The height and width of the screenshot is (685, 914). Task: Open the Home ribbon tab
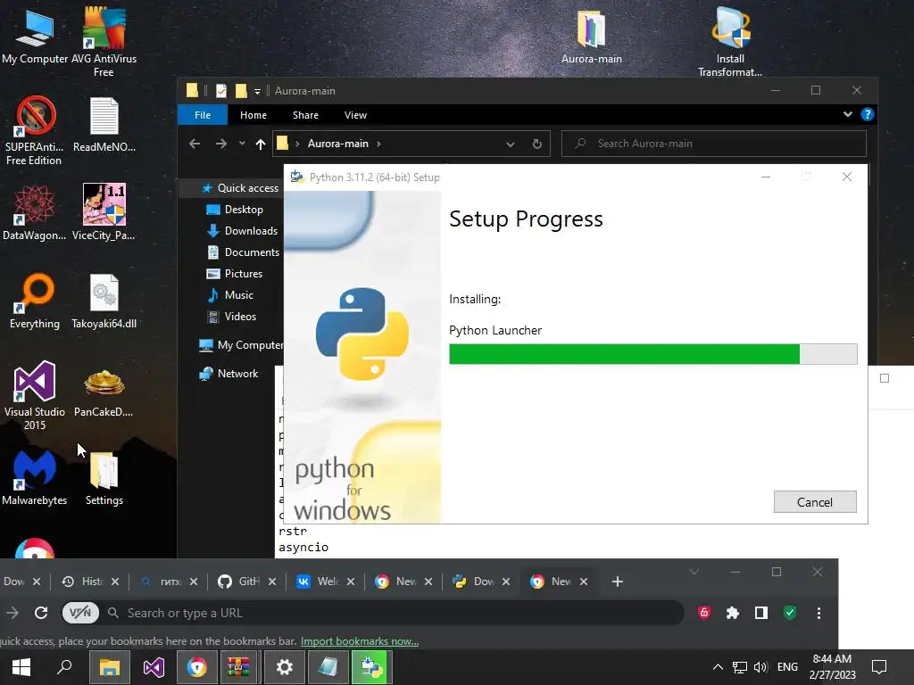click(253, 115)
